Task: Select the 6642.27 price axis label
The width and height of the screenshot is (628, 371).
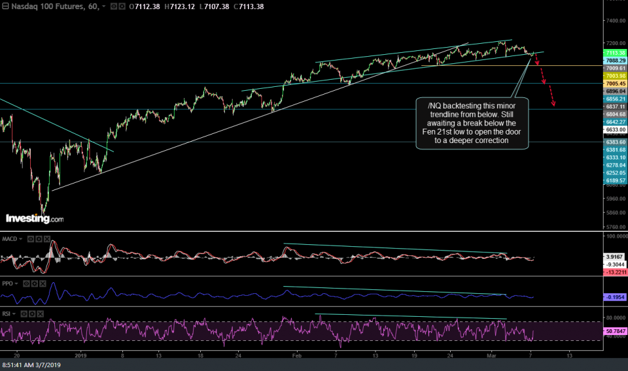Action: [x=615, y=122]
